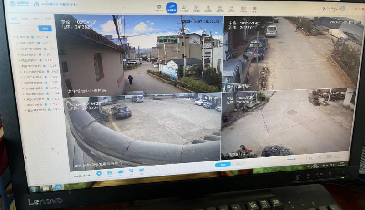Click the logout icon beside the account number
The width and height of the screenshot is (365, 210).
324,8
